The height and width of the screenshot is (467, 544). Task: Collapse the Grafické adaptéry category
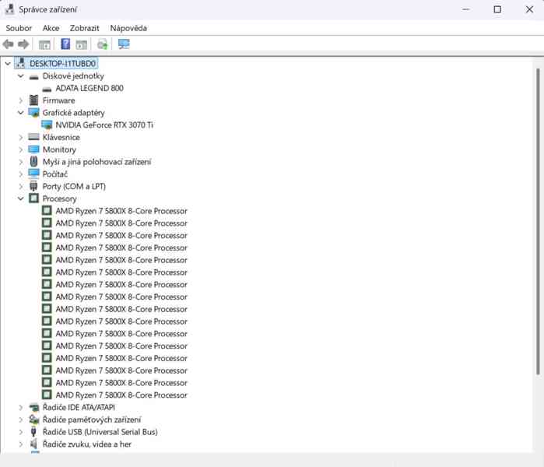(x=21, y=112)
